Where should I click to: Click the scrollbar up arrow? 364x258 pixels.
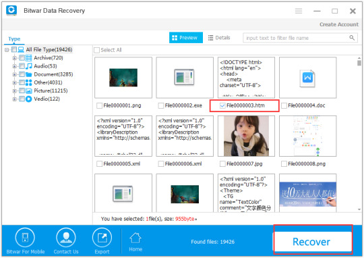pos(359,57)
